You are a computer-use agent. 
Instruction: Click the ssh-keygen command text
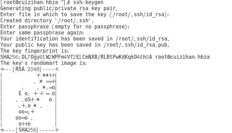click(x=88, y=2)
